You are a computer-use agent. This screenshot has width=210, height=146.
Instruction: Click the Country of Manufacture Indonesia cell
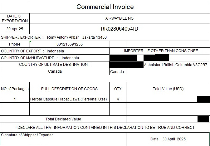point(55,58)
